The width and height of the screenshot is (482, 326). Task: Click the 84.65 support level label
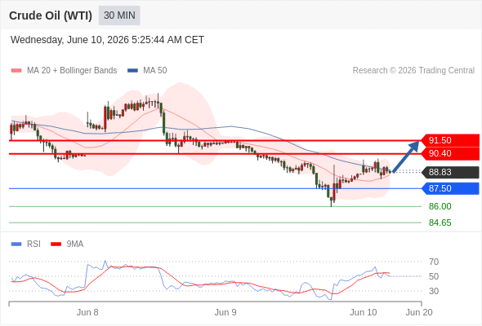pos(440,222)
